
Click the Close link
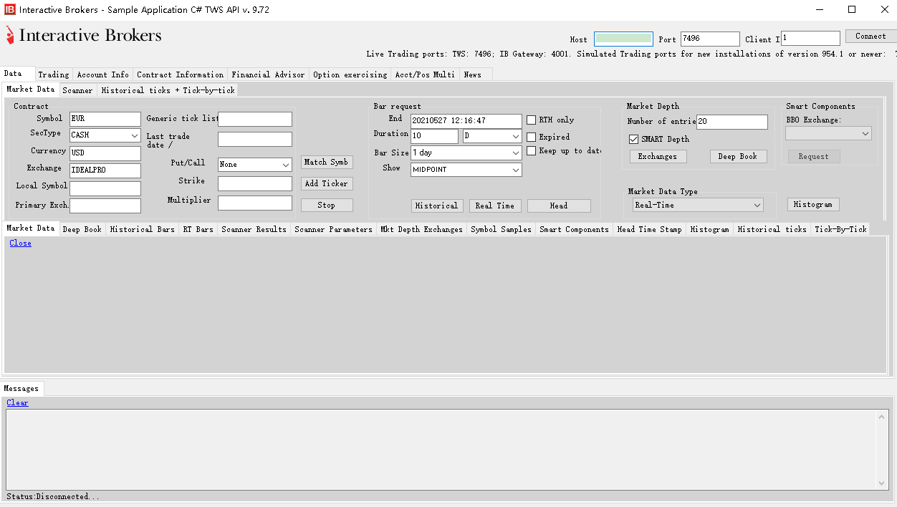(x=20, y=243)
